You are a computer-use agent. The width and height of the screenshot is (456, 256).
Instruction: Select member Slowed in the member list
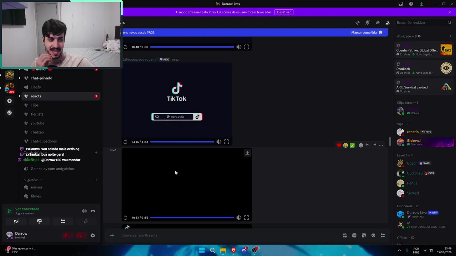pyautogui.click(x=424, y=193)
